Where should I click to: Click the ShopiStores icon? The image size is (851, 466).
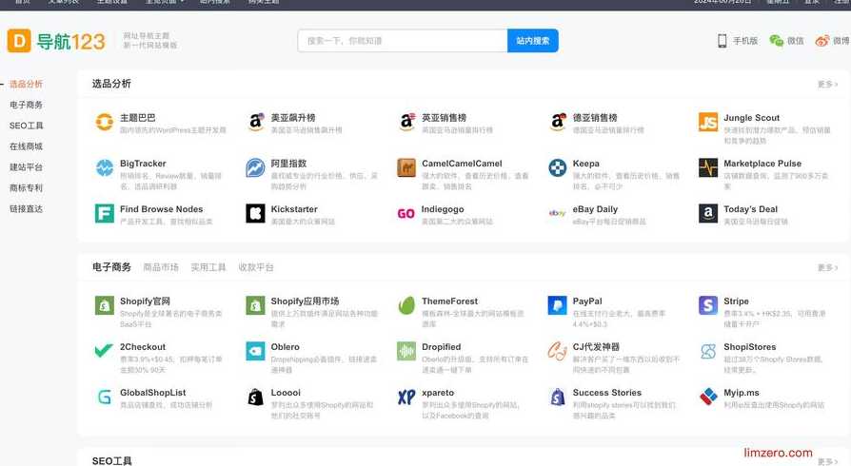(x=708, y=351)
